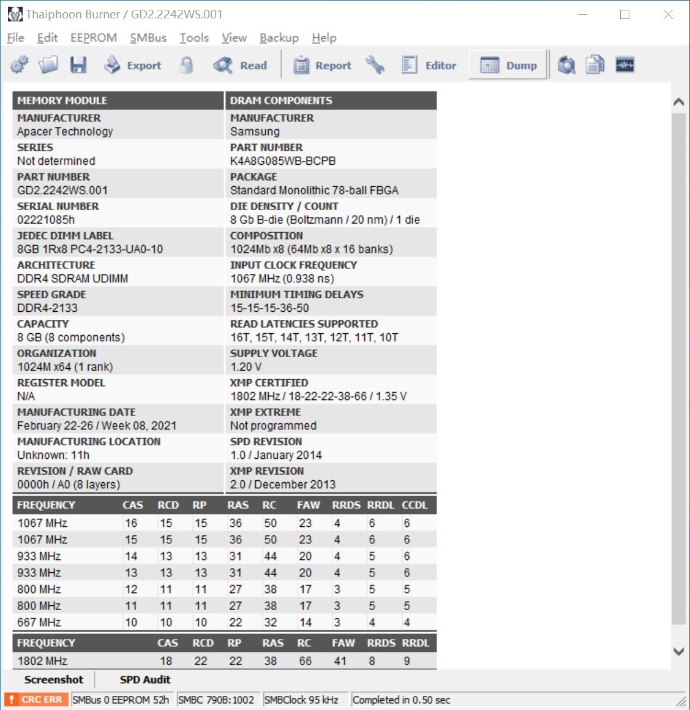Open the SMBus menu

pos(148,37)
